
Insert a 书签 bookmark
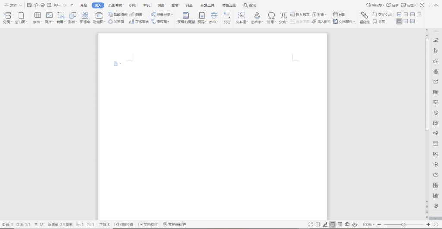(379, 22)
